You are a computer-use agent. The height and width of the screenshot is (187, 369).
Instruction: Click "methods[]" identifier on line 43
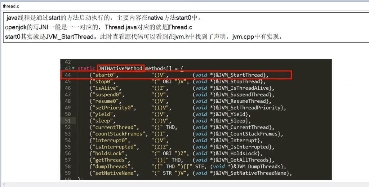(158, 68)
